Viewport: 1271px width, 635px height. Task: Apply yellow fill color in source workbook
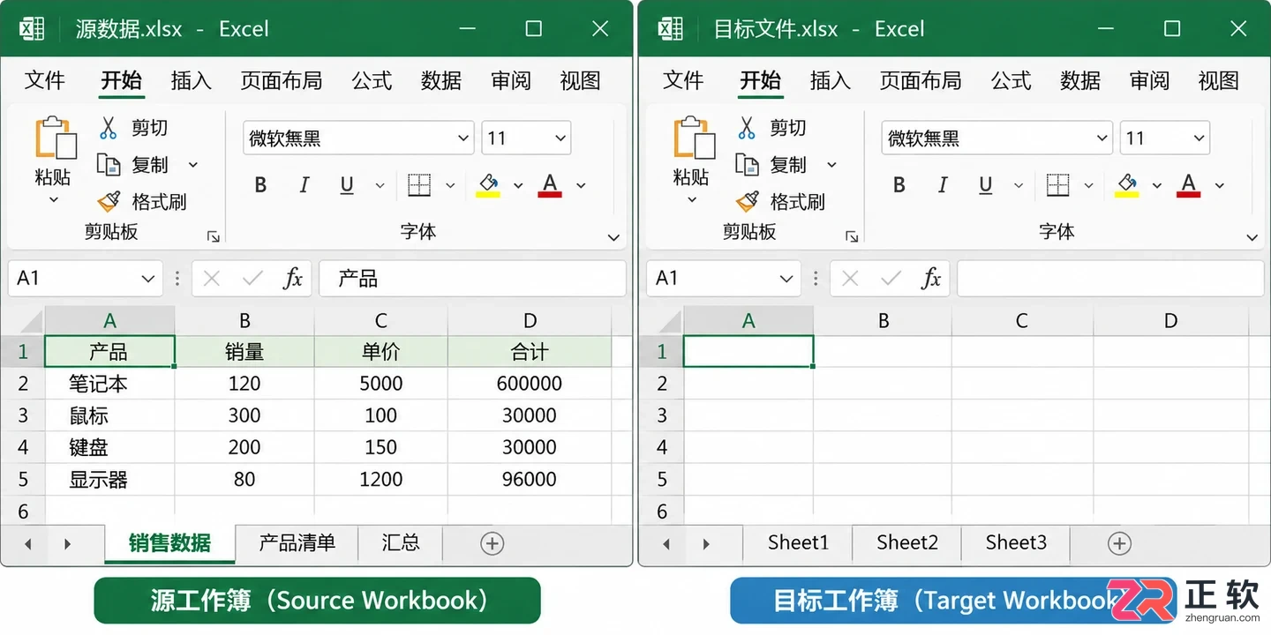click(488, 185)
